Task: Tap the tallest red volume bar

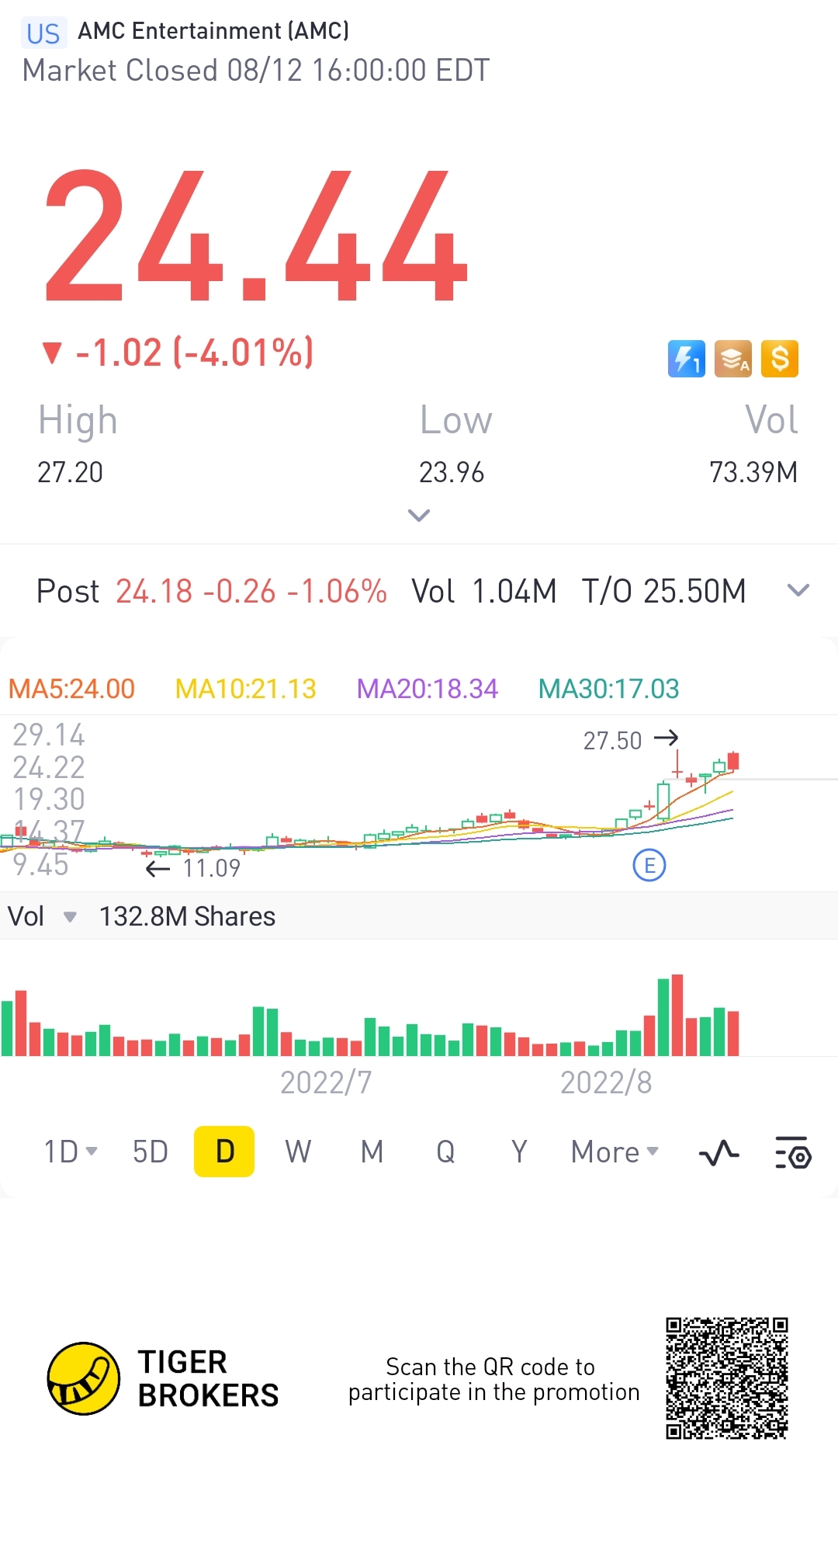Action: [x=677, y=1015]
